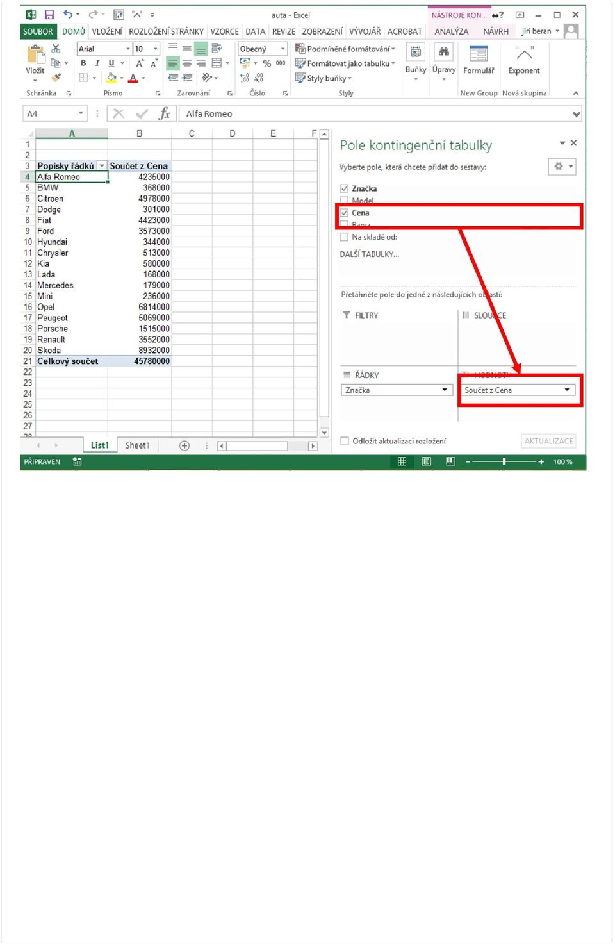The height and width of the screenshot is (944, 615).
Task: Uncheck the Cena field checkbox
Action: coord(345,213)
